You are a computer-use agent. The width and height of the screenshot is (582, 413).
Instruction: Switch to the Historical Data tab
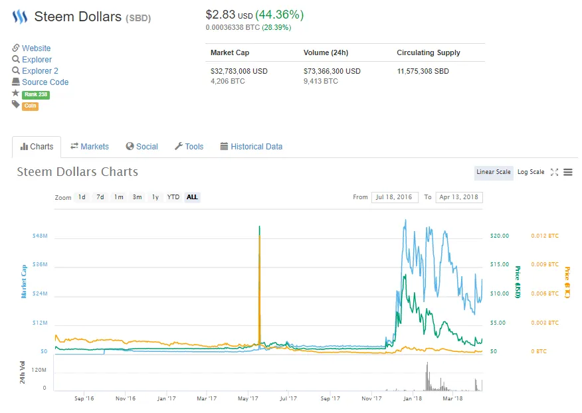[x=251, y=147]
